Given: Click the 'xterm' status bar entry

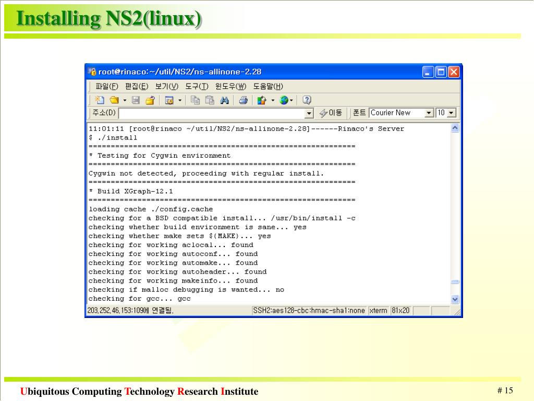Looking at the screenshot, I should point(379,310).
